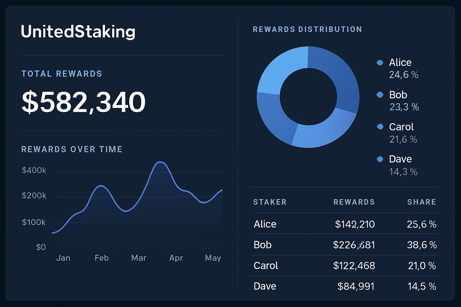This screenshot has width=461, height=307.
Task: Sort the table by the REWARDS column
Action: tap(354, 202)
